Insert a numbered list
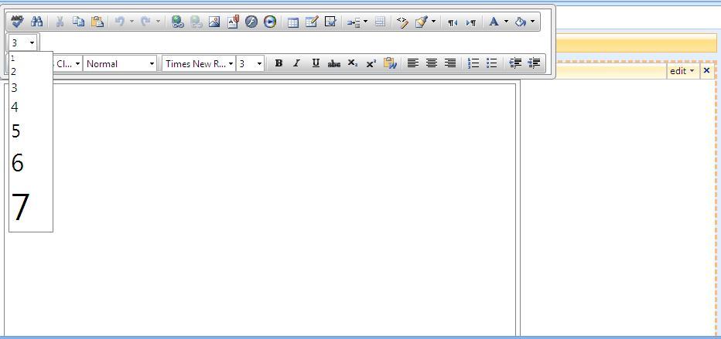Screen dimensions: 721x339 [473, 63]
